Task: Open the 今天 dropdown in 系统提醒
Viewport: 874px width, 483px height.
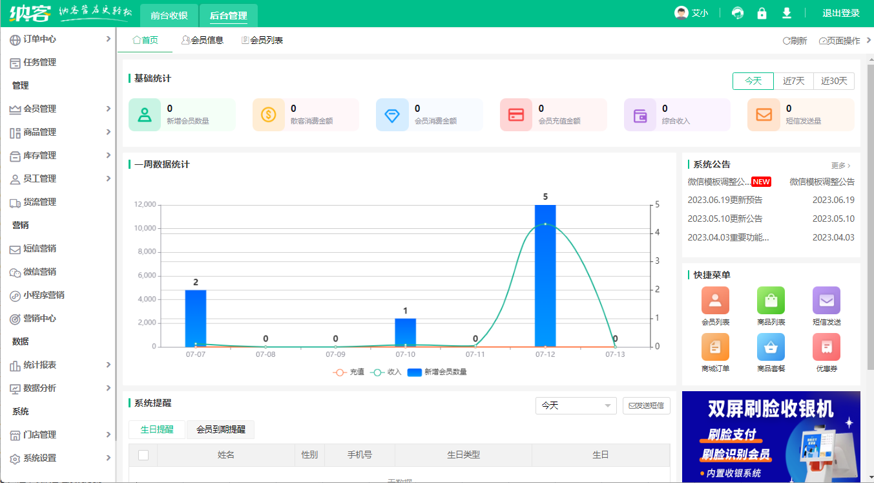Action: coord(576,405)
